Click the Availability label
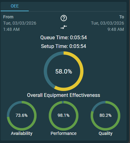This screenshot has height=143, width=130. pos(22,133)
